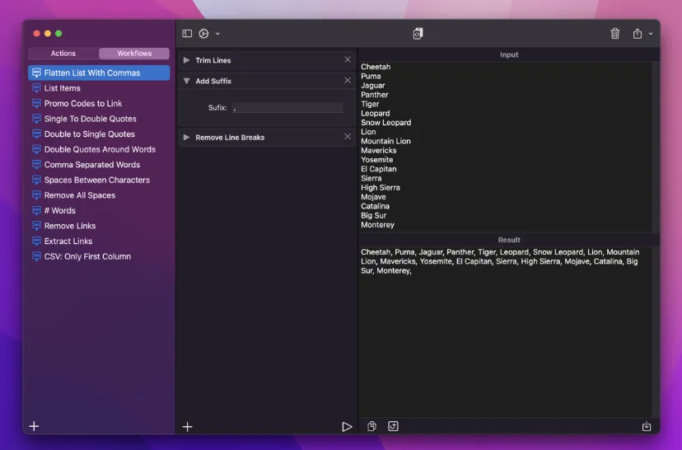Open the Comma Separated Words workflow
682x450 pixels.
[99, 165]
